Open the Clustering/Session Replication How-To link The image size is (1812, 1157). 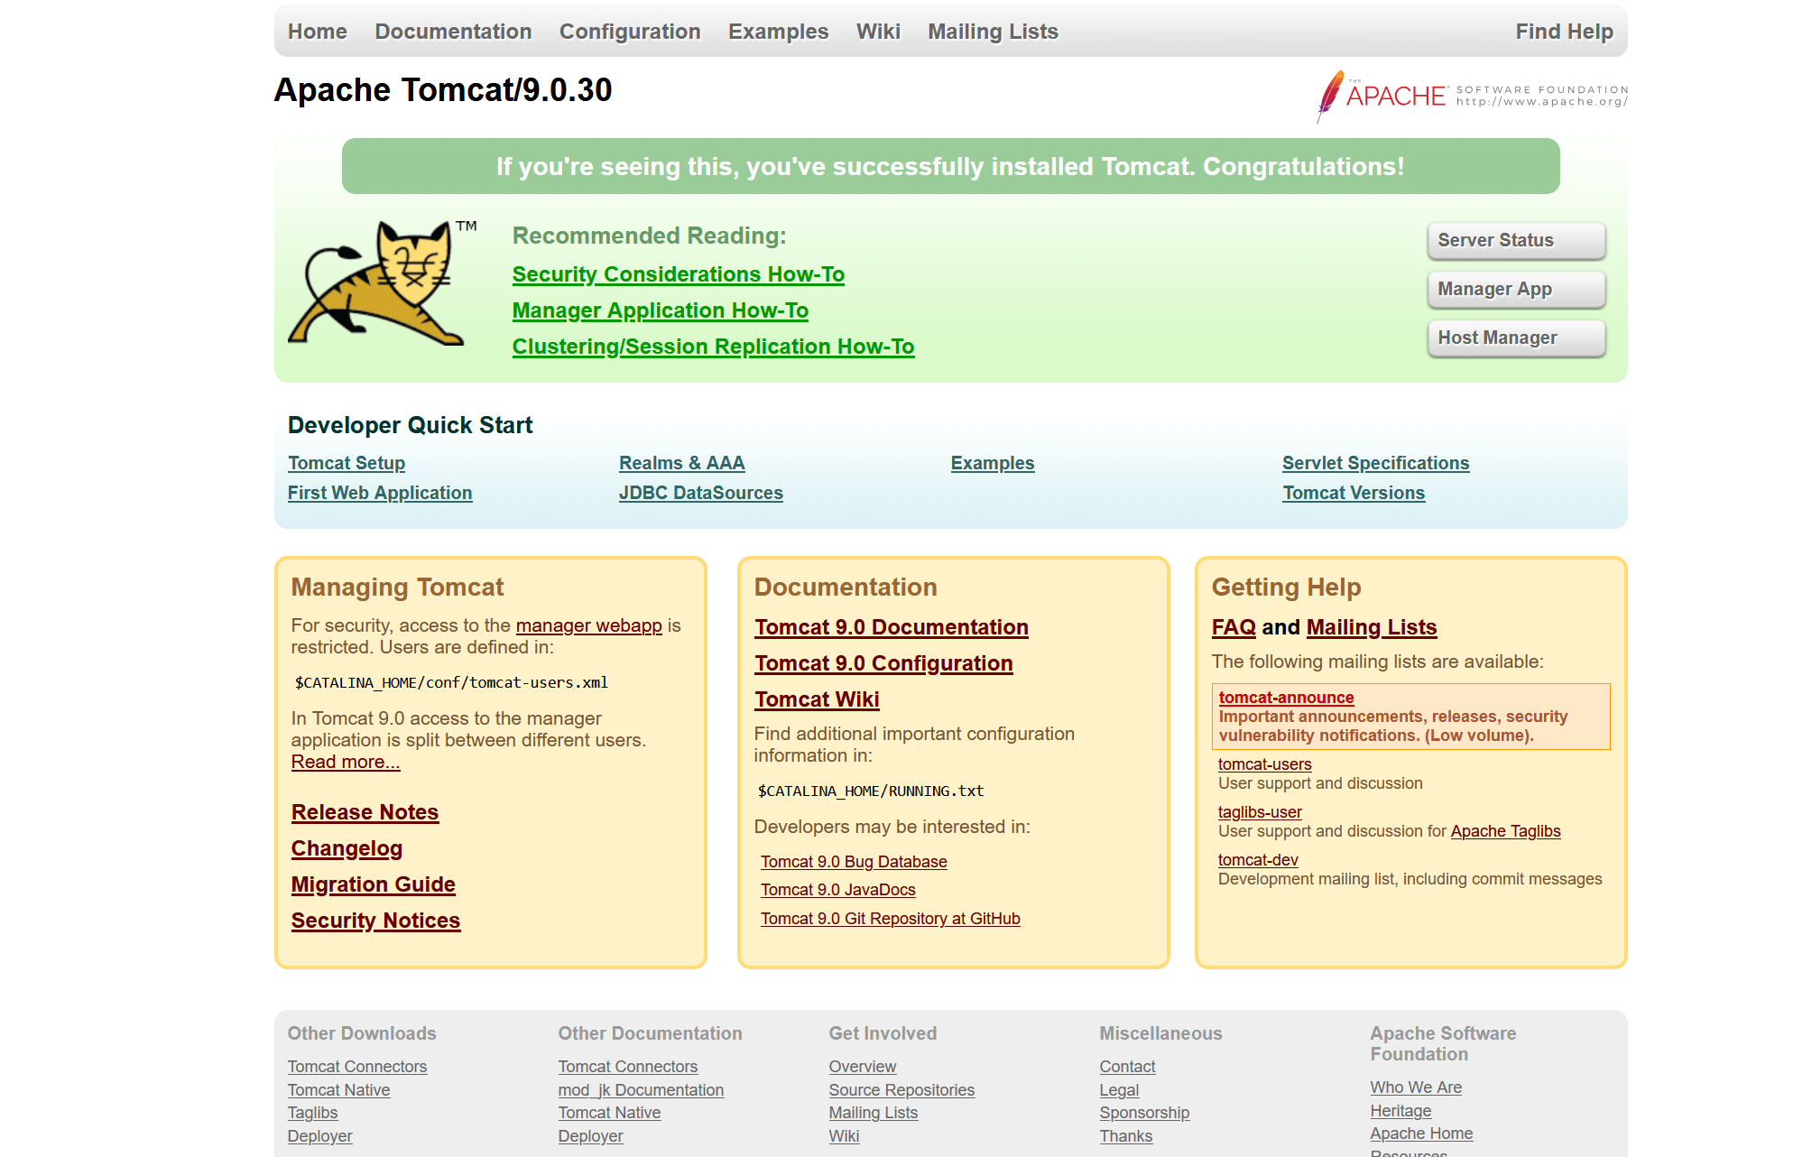tap(713, 347)
